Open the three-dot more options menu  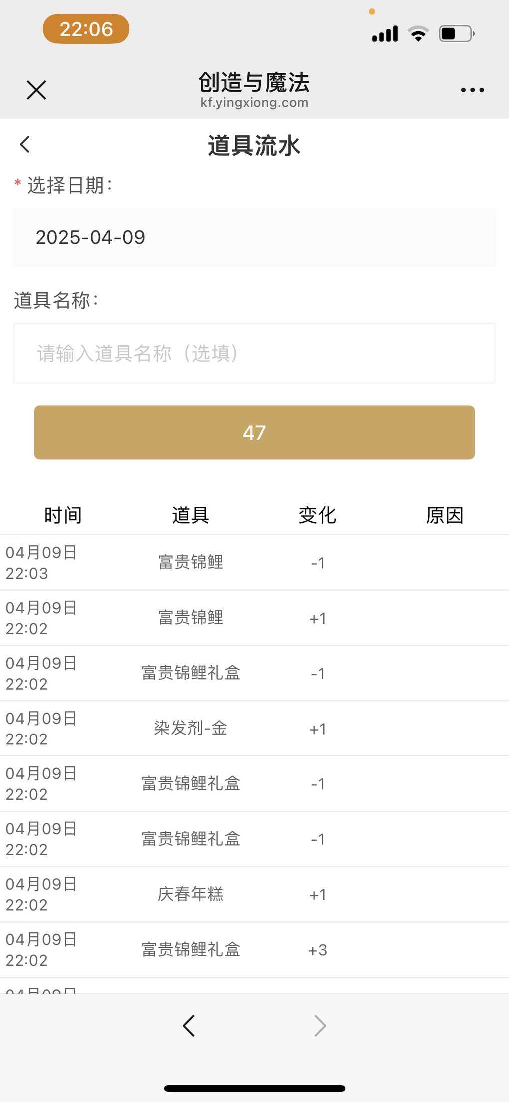coord(472,90)
